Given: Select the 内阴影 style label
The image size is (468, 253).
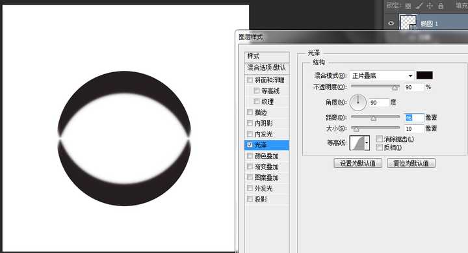Looking at the screenshot, I should click(x=263, y=124).
